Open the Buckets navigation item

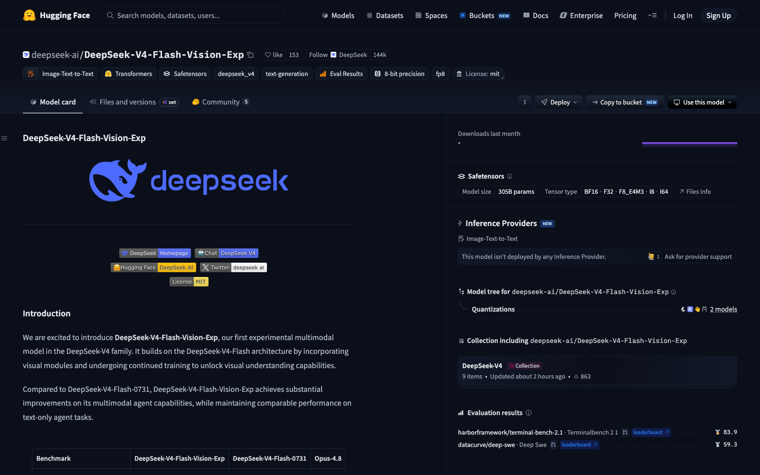484,15
